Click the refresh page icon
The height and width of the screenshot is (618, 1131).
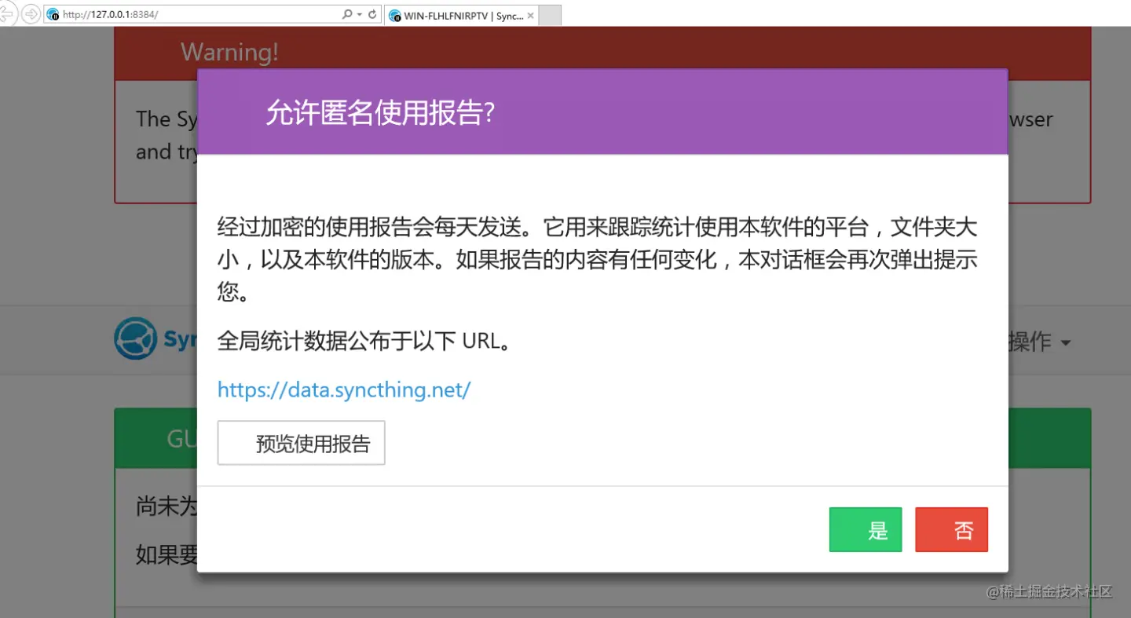pos(372,15)
